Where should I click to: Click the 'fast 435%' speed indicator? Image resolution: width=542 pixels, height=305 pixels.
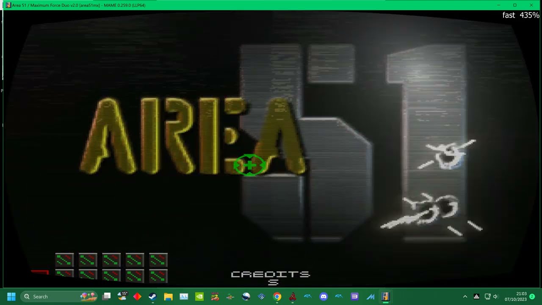(x=521, y=15)
